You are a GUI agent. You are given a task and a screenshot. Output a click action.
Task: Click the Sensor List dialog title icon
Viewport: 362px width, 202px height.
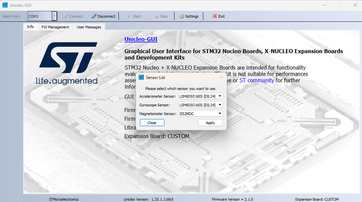coord(141,77)
